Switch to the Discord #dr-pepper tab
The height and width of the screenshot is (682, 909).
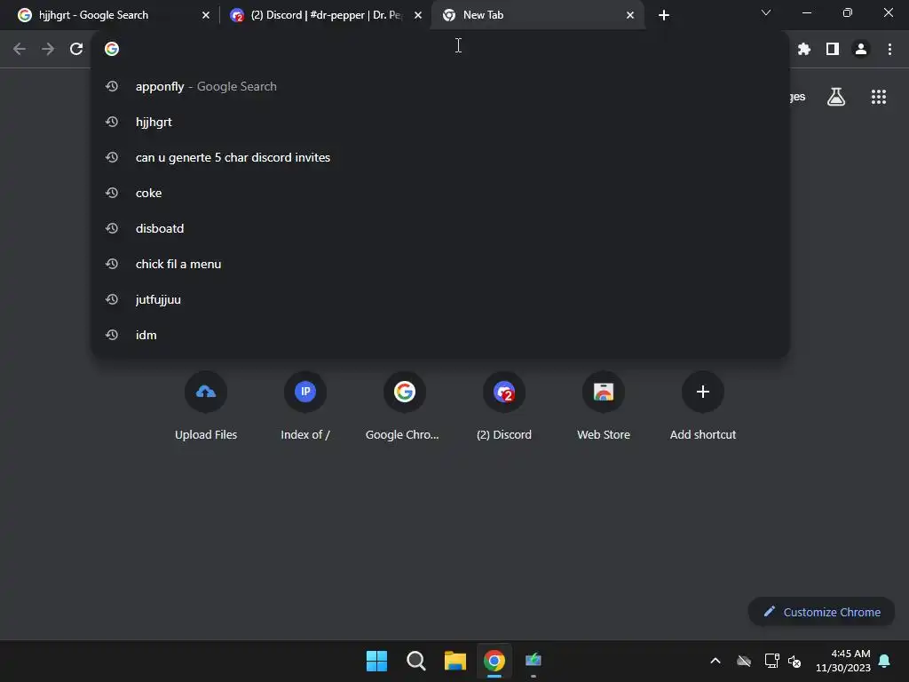326,15
